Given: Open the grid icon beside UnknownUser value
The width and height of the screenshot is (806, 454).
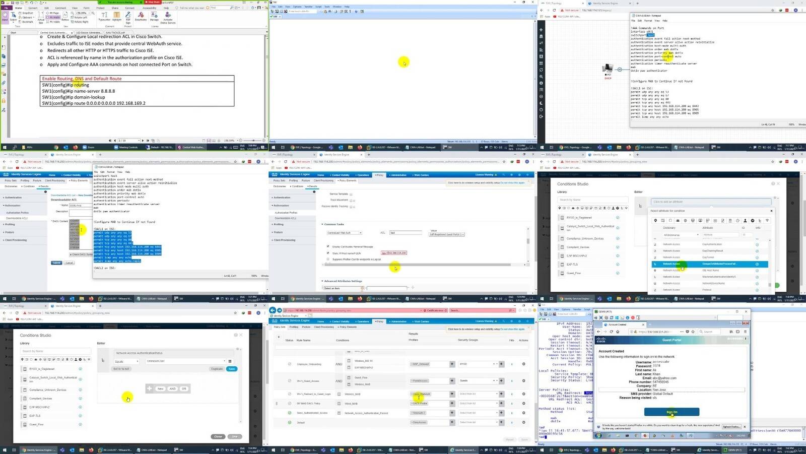Looking at the screenshot, I should 230,361.
